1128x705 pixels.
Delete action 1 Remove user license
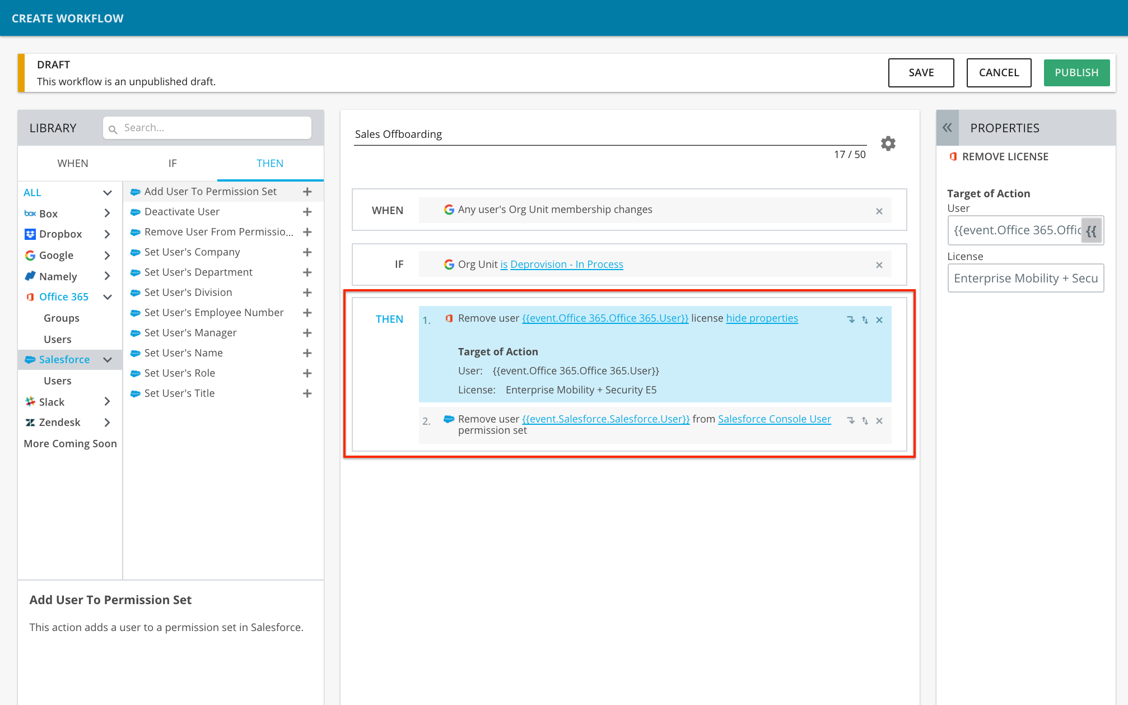(x=879, y=320)
